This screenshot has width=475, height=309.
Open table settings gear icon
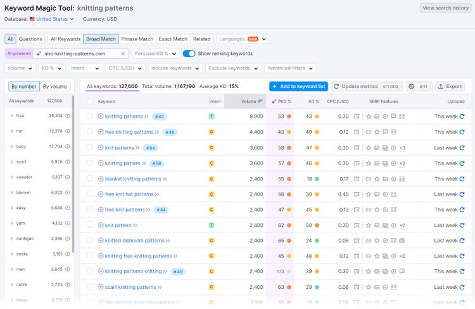(x=411, y=86)
